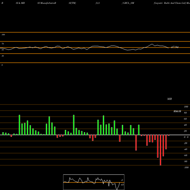Click the "-60" label on MR right axis

pos(185,155)
